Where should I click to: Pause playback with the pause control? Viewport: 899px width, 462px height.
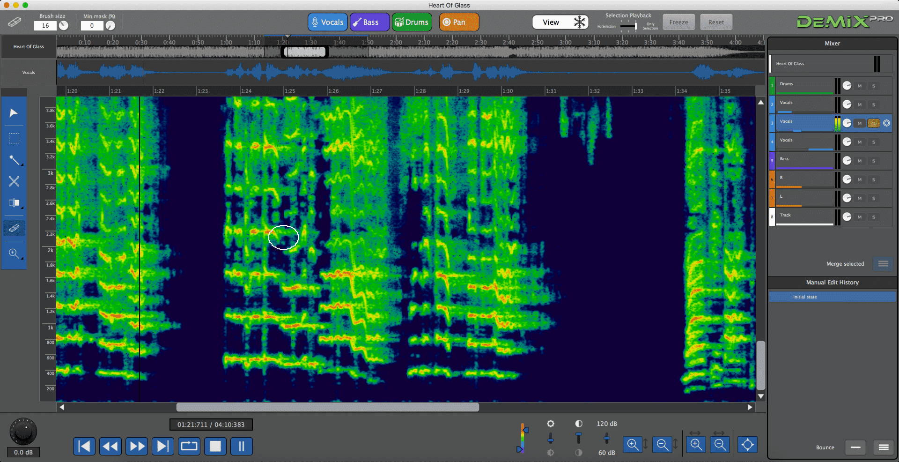pos(241,446)
